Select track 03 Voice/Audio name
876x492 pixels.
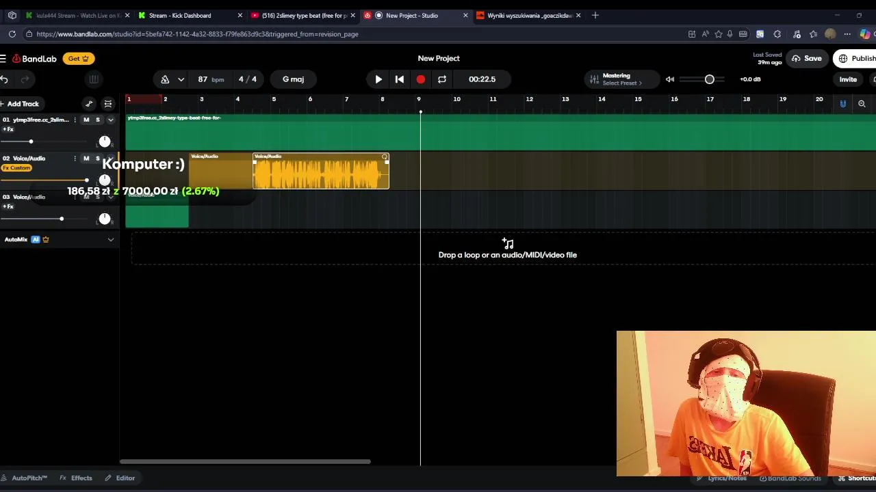tap(29, 197)
